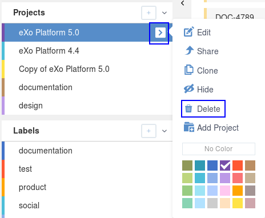Pick the light gray color swatch

coord(212,203)
